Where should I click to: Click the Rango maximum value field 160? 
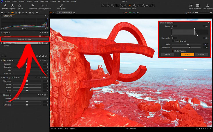click(x=205, y=26)
